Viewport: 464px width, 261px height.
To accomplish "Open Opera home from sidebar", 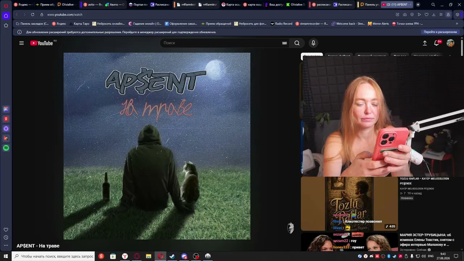I will pos(6,16).
